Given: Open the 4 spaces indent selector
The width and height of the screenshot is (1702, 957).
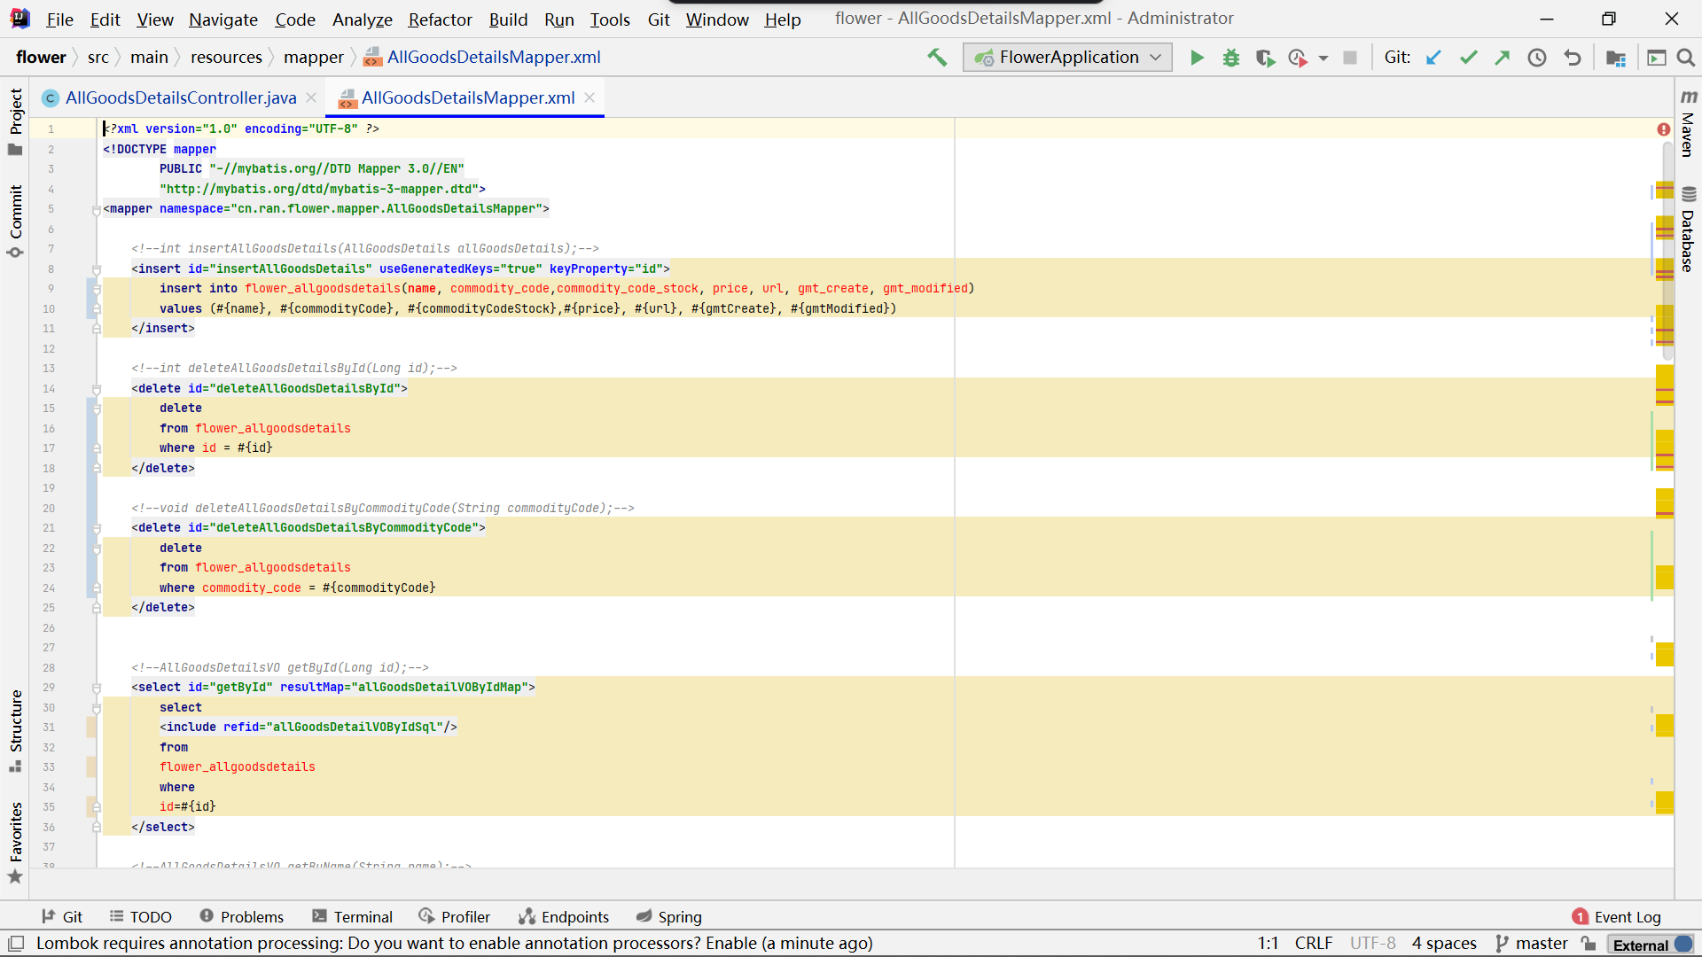Looking at the screenshot, I should [x=1444, y=944].
